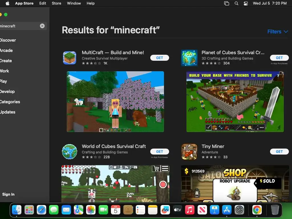
Task: Open the App Store menu
Action: point(24,3)
